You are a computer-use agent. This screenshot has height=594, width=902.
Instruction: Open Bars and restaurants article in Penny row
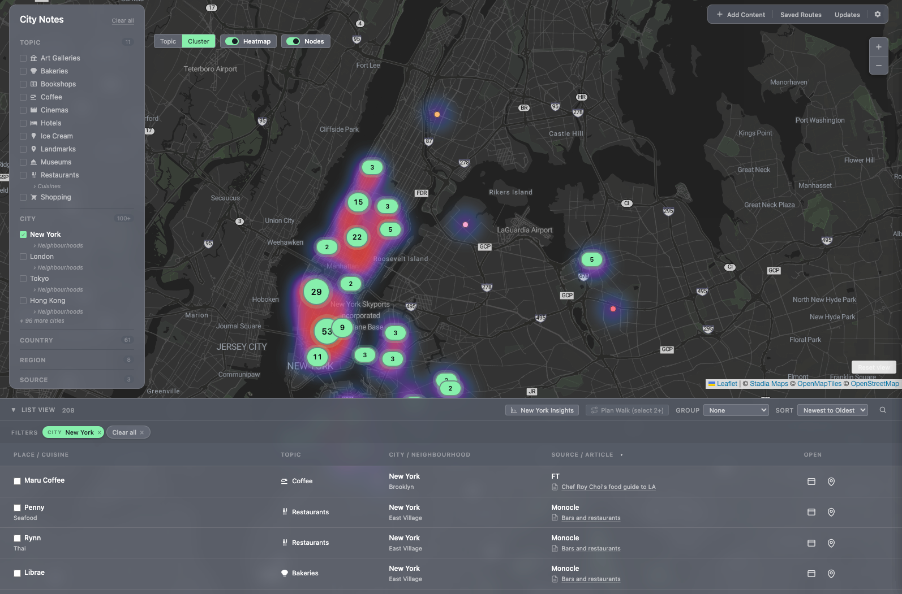(x=591, y=518)
